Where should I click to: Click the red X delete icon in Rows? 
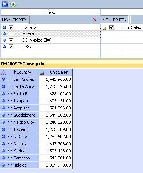tap(95, 20)
